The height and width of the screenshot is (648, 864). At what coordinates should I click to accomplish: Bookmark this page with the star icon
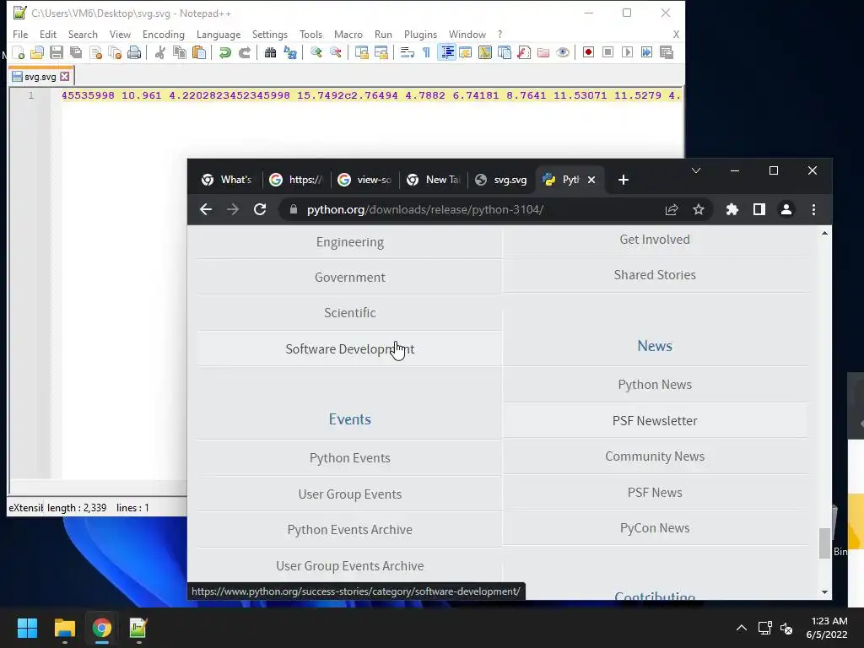click(x=698, y=209)
